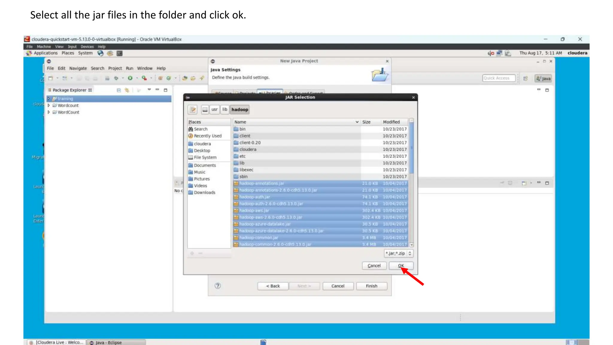The width and height of the screenshot is (613, 345).
Task: Click Link with Editor icon in Package Explorer
Action: click(x=127, y=90)
